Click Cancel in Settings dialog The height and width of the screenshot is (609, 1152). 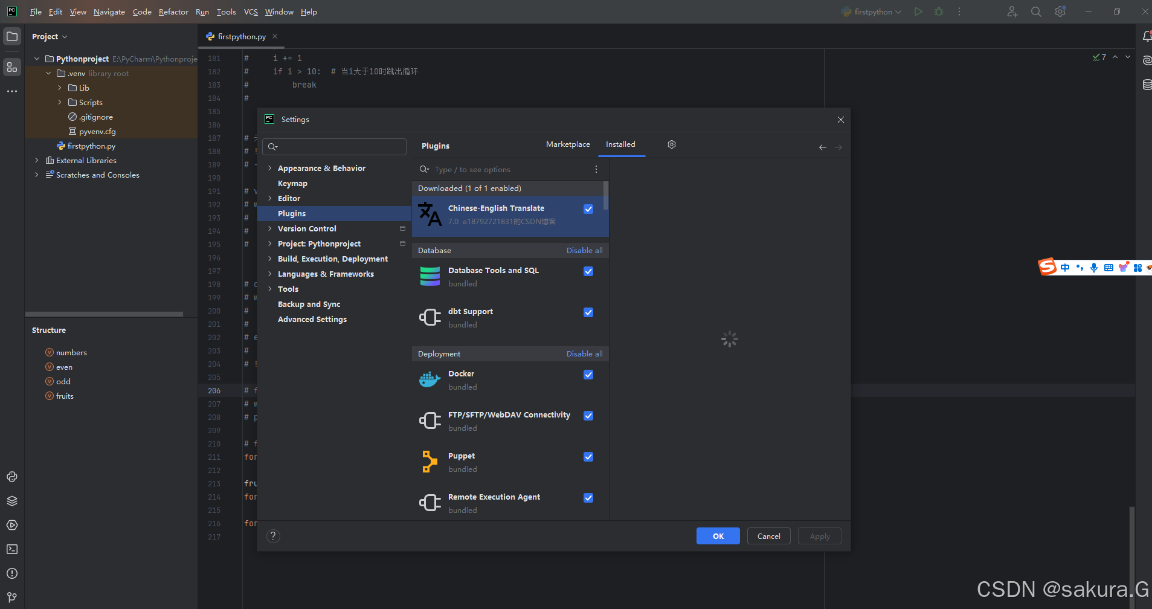coord(768,536)
